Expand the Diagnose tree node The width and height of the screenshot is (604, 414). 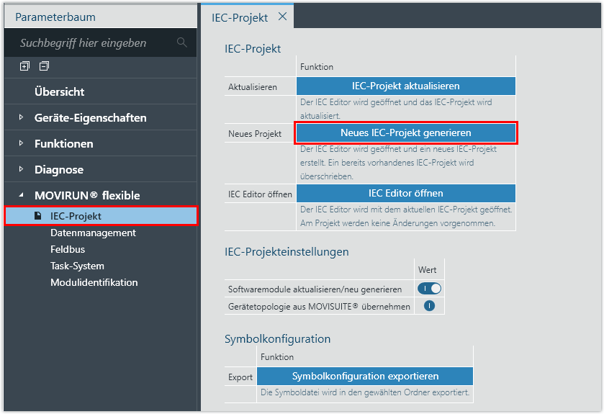coord(21,170)
